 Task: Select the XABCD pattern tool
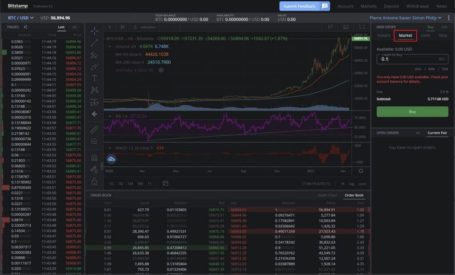pyautogui.click(x=94, y=90)
